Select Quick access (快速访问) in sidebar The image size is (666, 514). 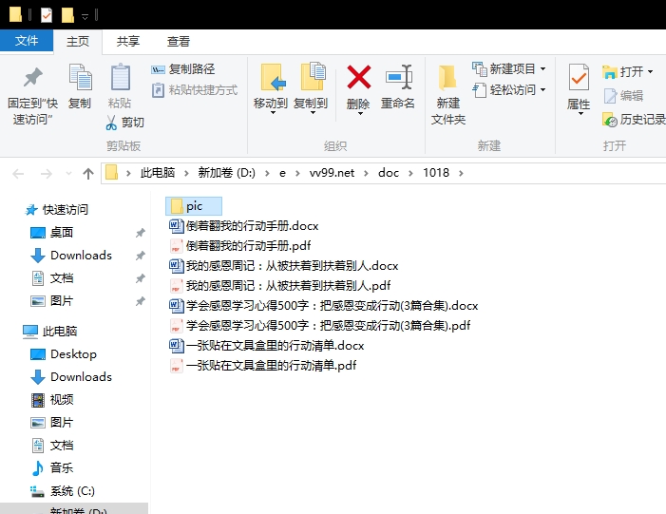point(56,210)
